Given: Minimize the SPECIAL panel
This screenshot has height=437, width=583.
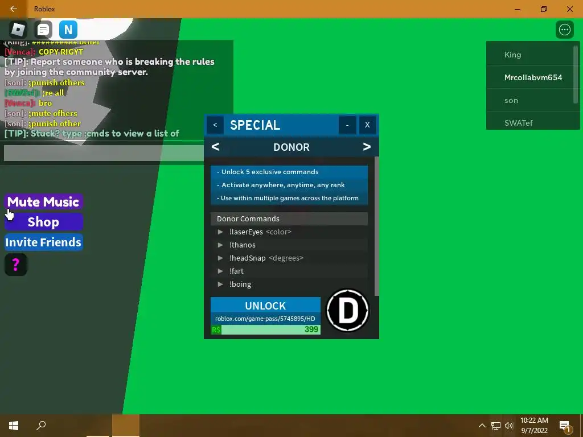Looking at the screenshot, I should 347,125.
